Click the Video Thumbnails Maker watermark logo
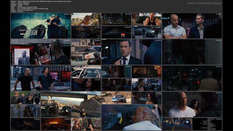This screenshot has width=233, height=131. click(x=204, y=3)
